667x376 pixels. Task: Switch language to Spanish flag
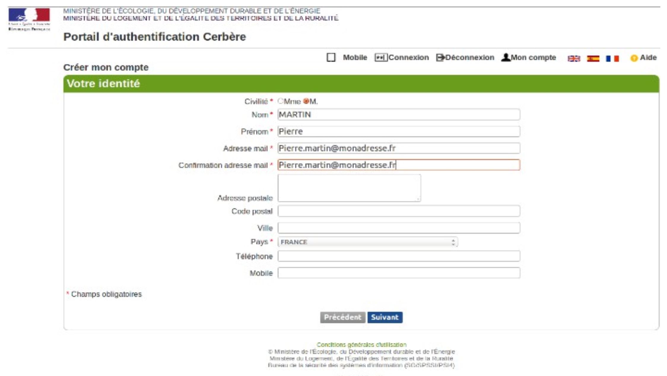click(593, 58)
